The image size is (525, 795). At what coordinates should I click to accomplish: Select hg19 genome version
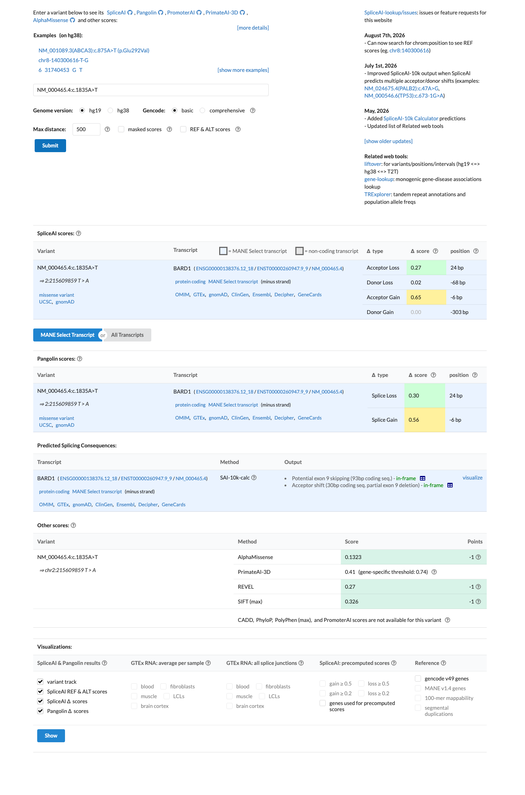click(82, 111)
